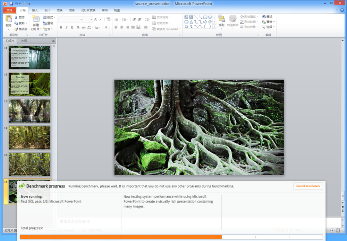Toggle Underline formatting
This screenshot has height=241, width=347.
click(72, 27)
